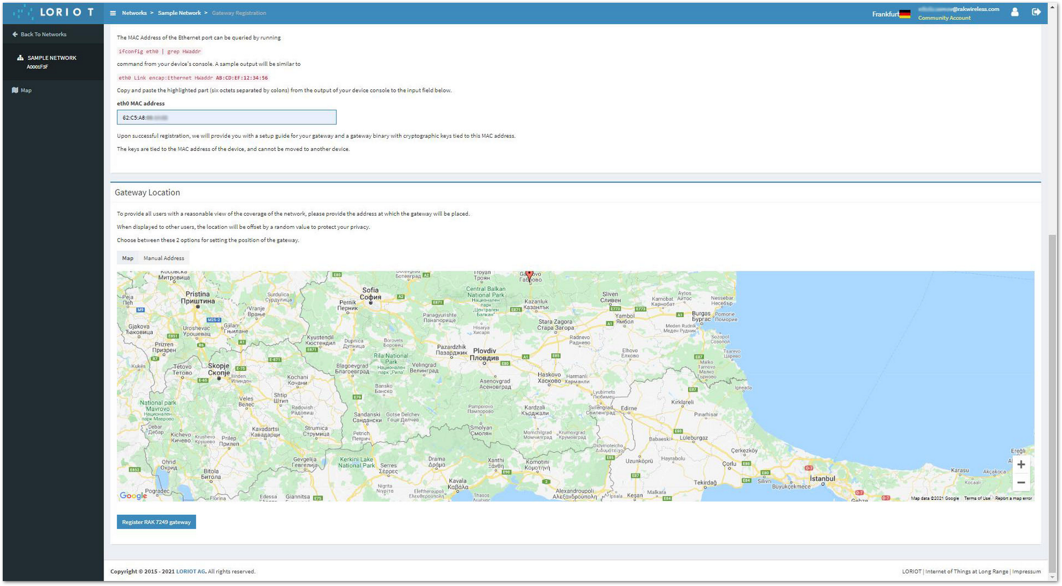Open SAMPLE NETWORK in sidebar

(x=52, y=61)
